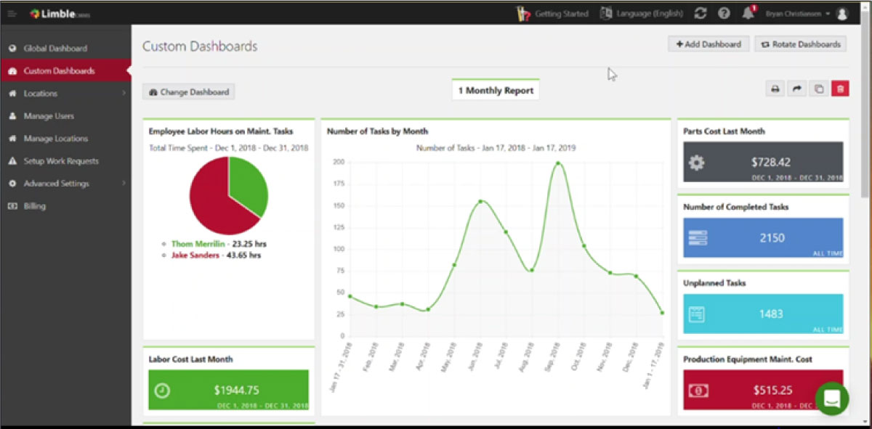Print the dashboard with the printer icon
This screenshot has width=872, height=429.
pos(775,89)
